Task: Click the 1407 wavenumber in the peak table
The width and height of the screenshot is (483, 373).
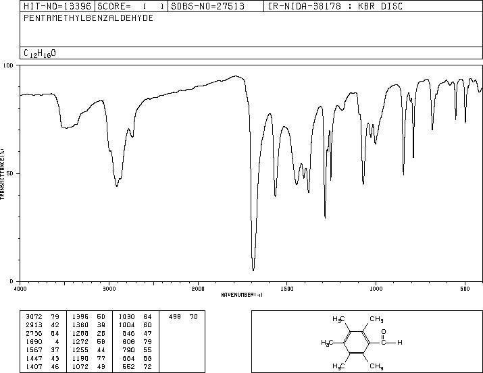Action: click(x=34, y=367)
